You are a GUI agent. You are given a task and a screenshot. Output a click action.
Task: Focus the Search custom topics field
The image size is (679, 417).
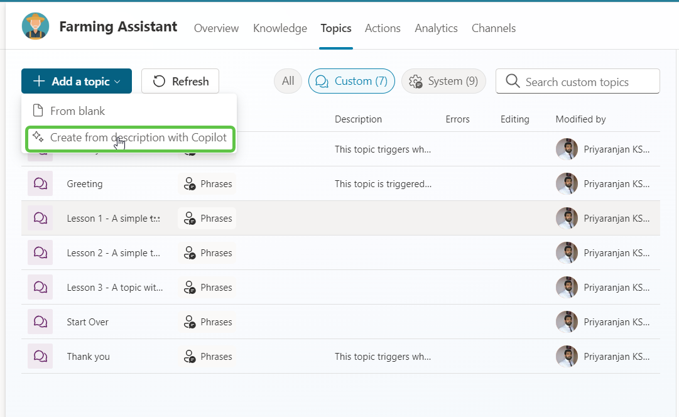pos(584,82)
